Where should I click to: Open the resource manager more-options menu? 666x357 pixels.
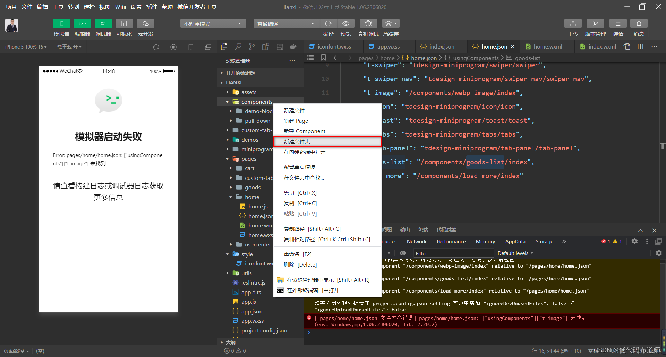(292, 61)
